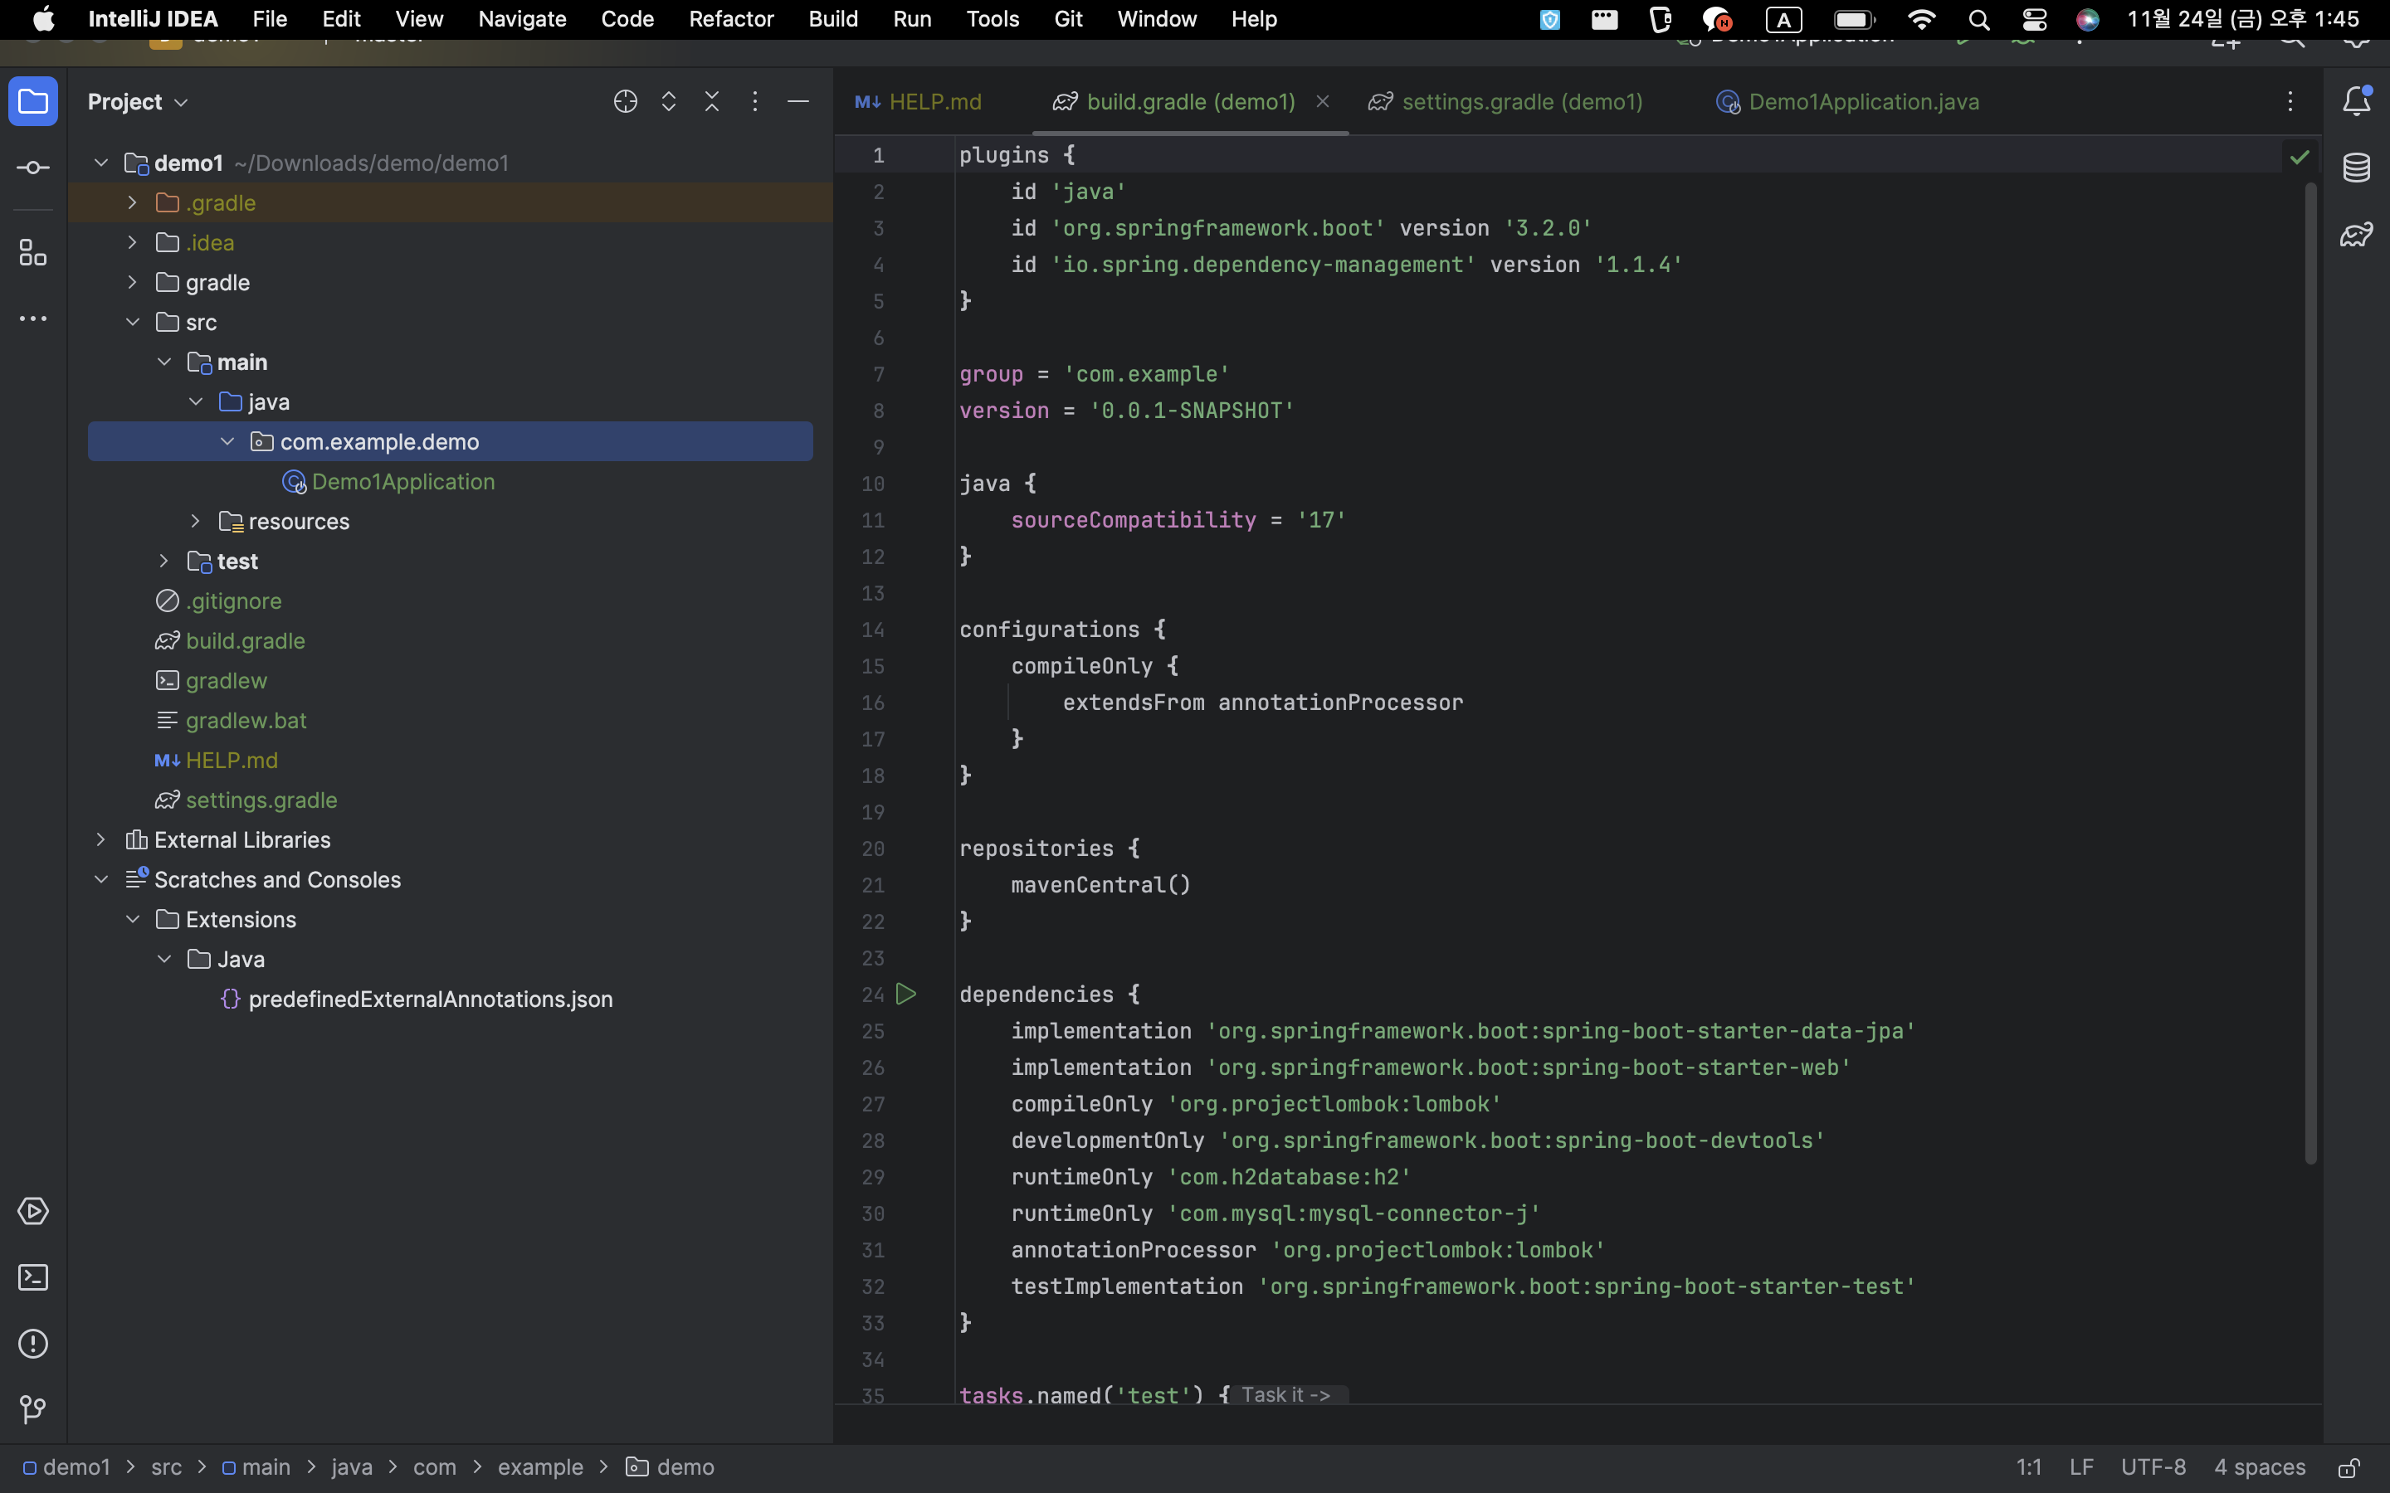Open the Structure tool window icon
Viewport: 2390px width, 1493px height.
32,253
